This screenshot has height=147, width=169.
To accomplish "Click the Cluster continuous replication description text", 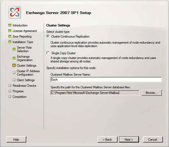I will point(105,44).
